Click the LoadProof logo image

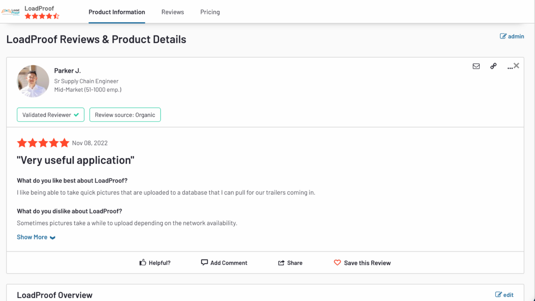click(x=10, y=12)
